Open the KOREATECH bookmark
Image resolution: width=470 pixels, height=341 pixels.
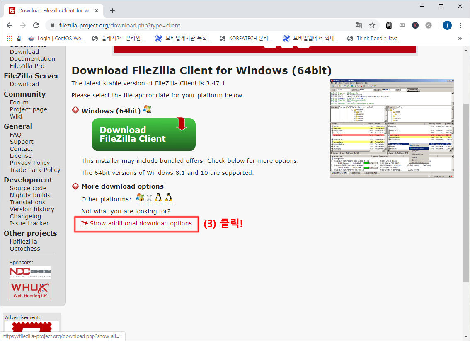tap(246, 39)
